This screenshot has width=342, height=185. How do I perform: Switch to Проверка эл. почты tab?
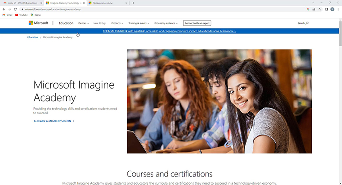tap(107, 3)
